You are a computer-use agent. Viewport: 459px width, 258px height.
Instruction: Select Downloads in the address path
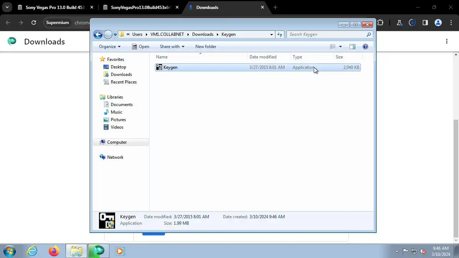[203, 34]
